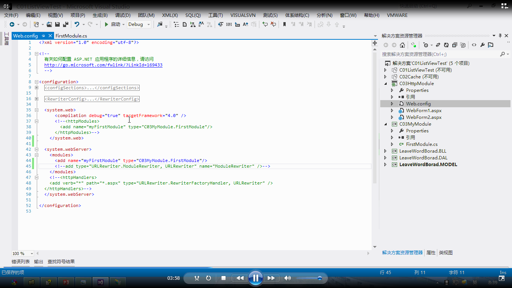
Task: Collapse the C03HttpModule project node
Action: point(386,84)
